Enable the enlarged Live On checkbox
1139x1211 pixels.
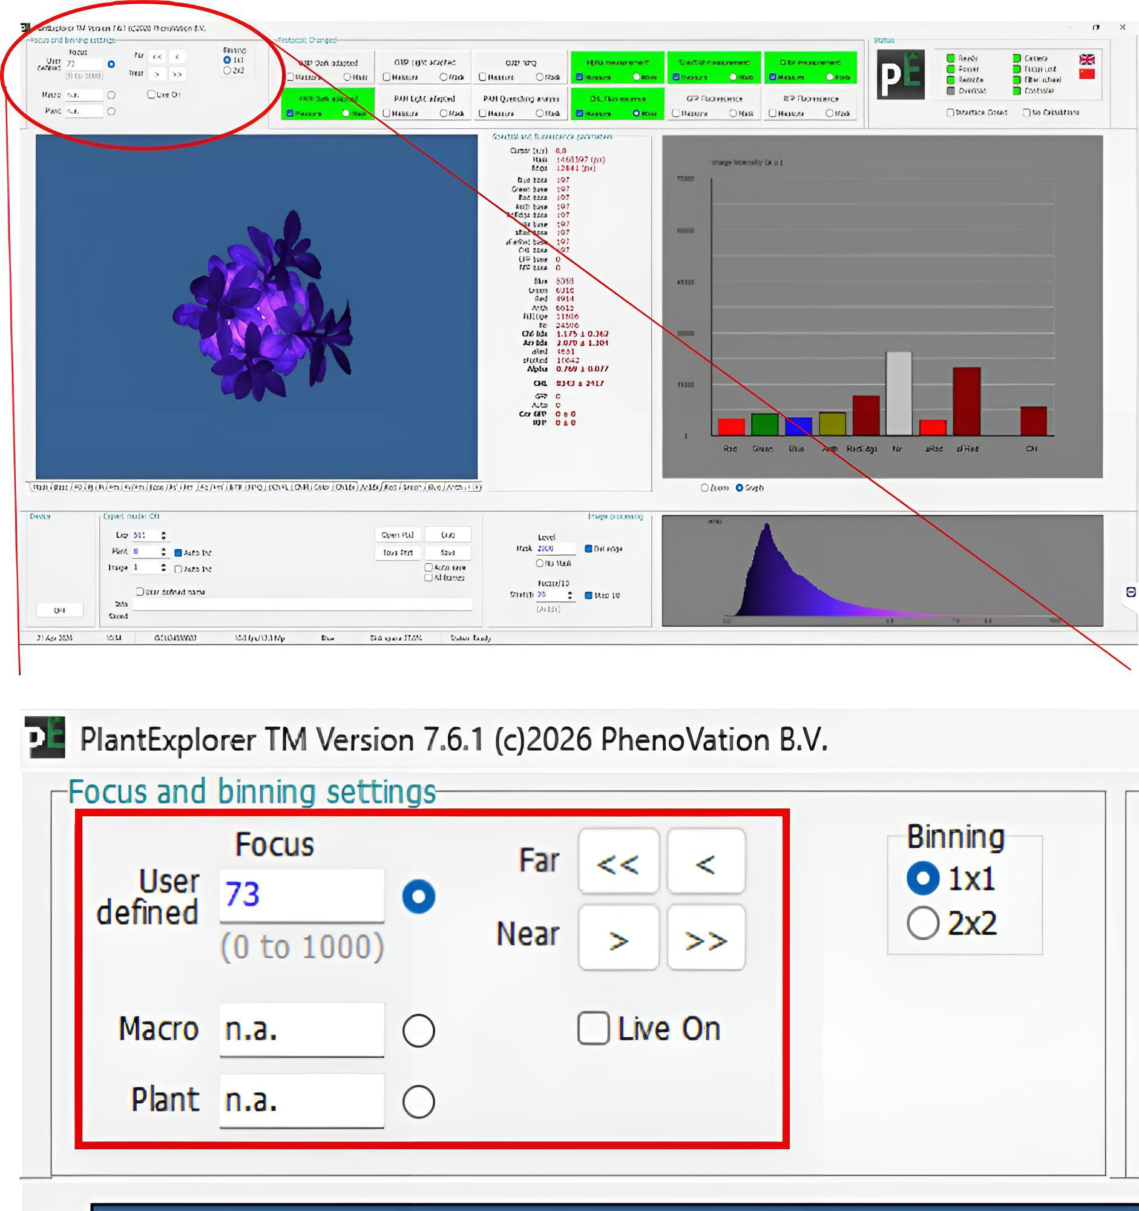(594, 1028)
